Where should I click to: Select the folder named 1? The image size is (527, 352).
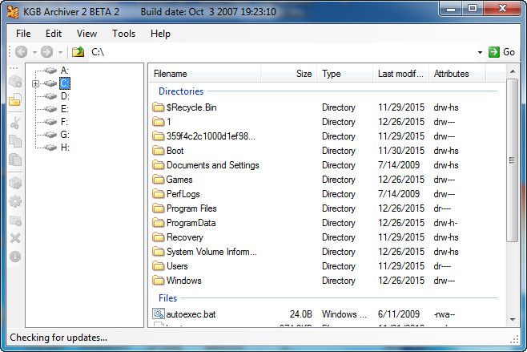point(169,122)
